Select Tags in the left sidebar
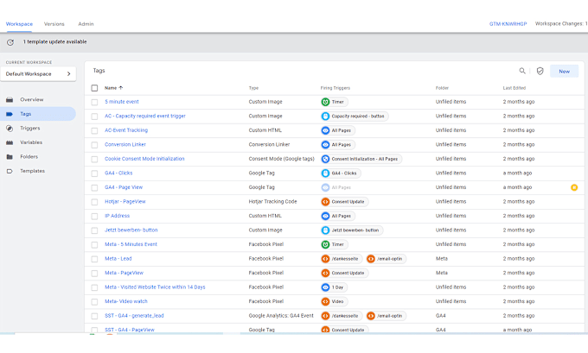This screenshot has height=353, width=588. click(x=38, y=114)
